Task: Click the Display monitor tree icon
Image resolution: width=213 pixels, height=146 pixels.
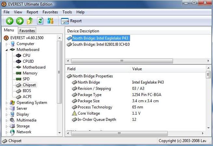Action: [x=12, y=114]
